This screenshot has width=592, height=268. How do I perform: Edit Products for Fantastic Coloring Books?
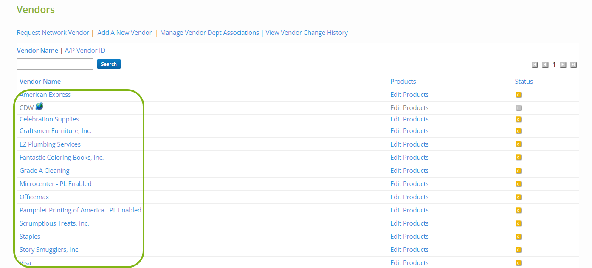point(409,158)
